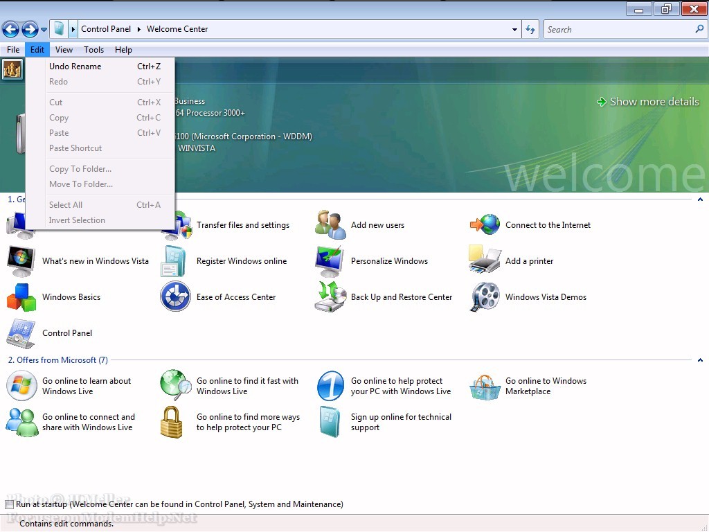Image resolution: width=709 pixels, height=532 pixels.
Task: Open the Help menu
Action: 123,50
